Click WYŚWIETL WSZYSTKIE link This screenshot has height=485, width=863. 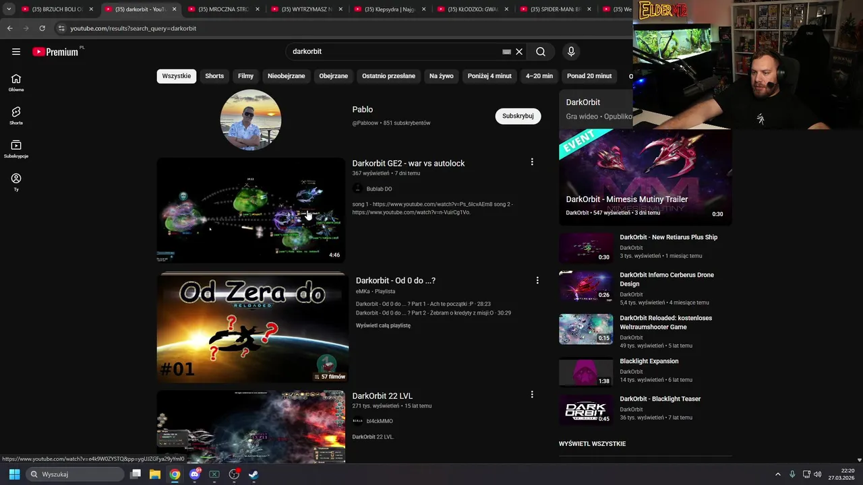tap(592, 444)
